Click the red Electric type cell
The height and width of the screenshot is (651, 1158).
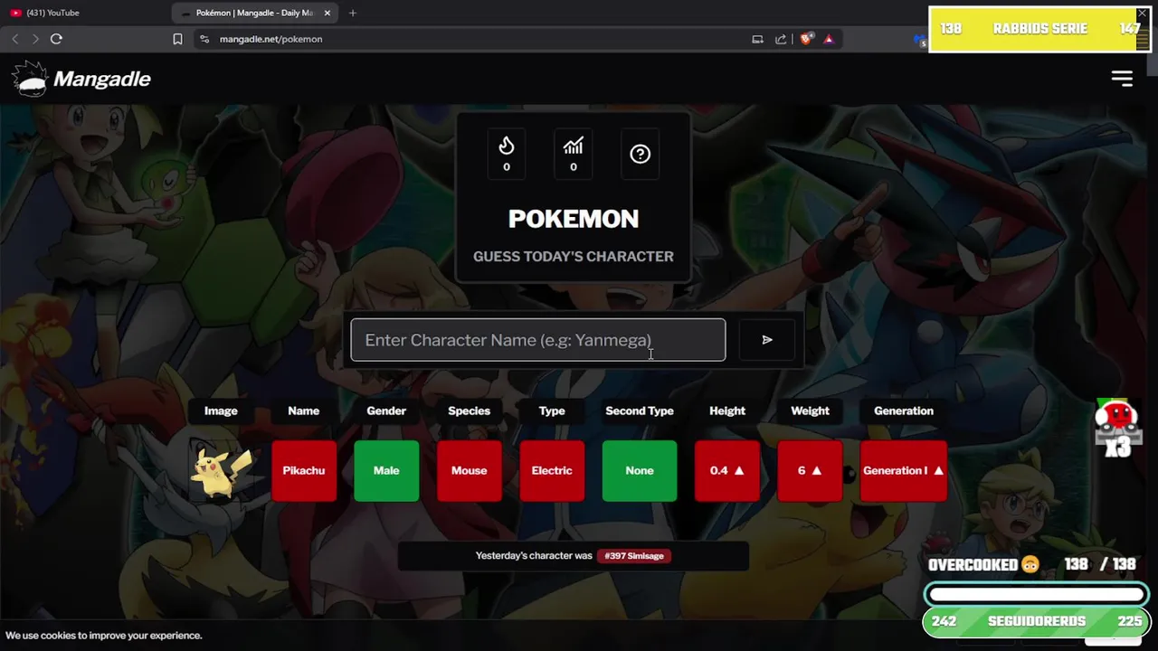pos(552,470)
